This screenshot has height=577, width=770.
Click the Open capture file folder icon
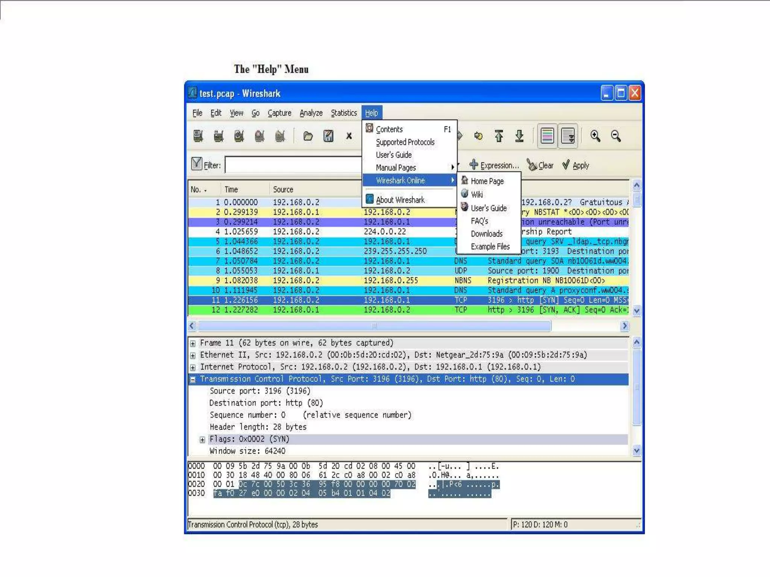(x=308, y=136)
